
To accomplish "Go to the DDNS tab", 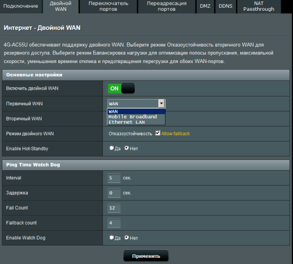I will [x=225, y=7].
